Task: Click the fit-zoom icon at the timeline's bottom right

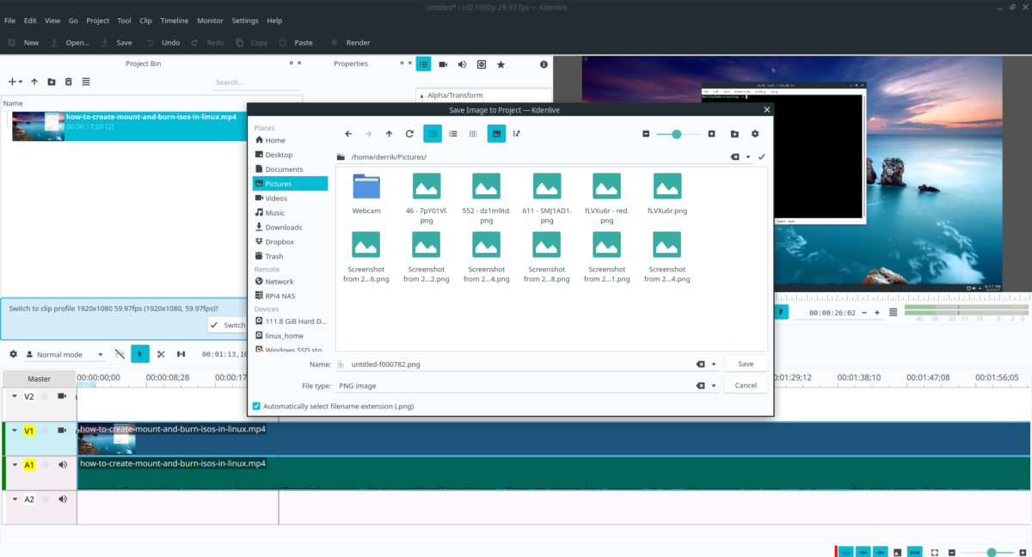Action: pyautogui.click(x=936, y=551)
